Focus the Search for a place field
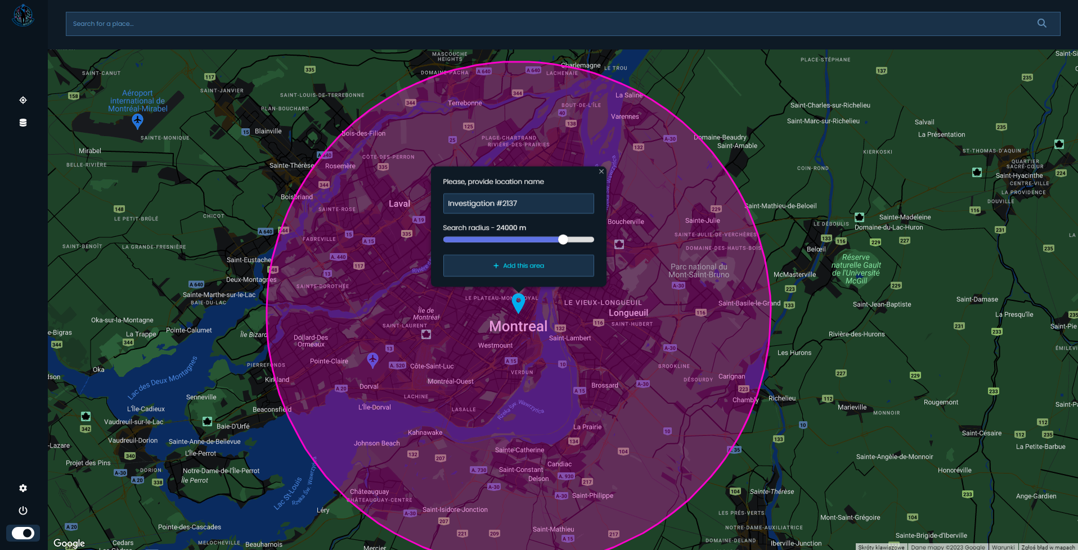 563,24
